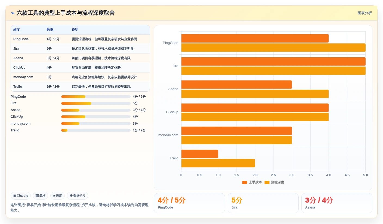Click the 图表分析 label at top right
Screen dimensions: 383x224
pos(365,13)
